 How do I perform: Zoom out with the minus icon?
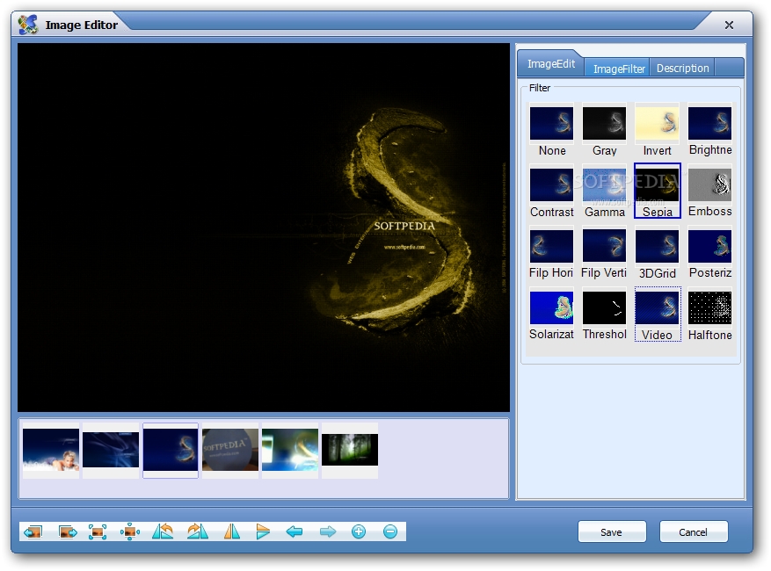(x=390, y=531)
